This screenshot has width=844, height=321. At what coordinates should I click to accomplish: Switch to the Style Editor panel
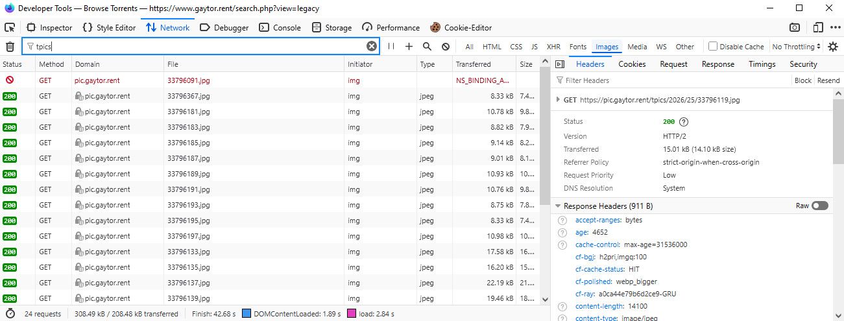click(109, 28)
